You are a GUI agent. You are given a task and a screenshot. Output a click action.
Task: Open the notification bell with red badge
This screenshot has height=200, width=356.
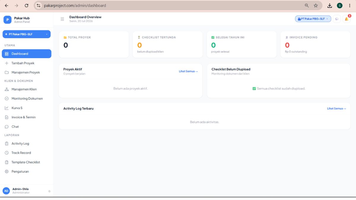click(x=347, y=19)
